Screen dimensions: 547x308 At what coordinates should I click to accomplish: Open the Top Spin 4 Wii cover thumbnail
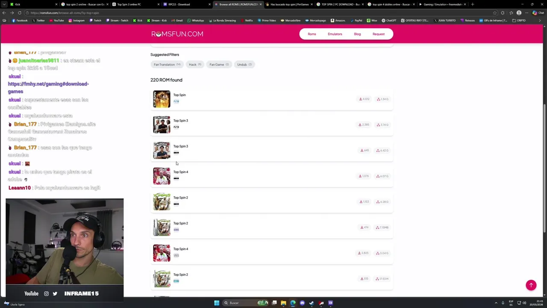[162, 253]
